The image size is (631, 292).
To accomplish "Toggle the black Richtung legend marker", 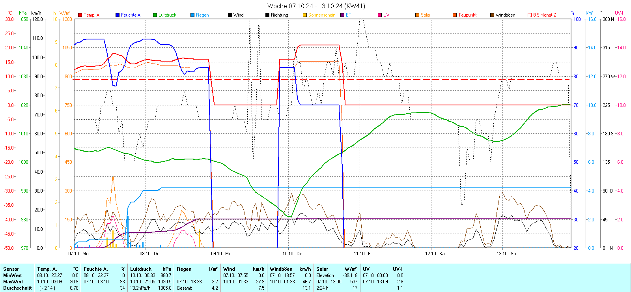I will (x=267, y=15).
